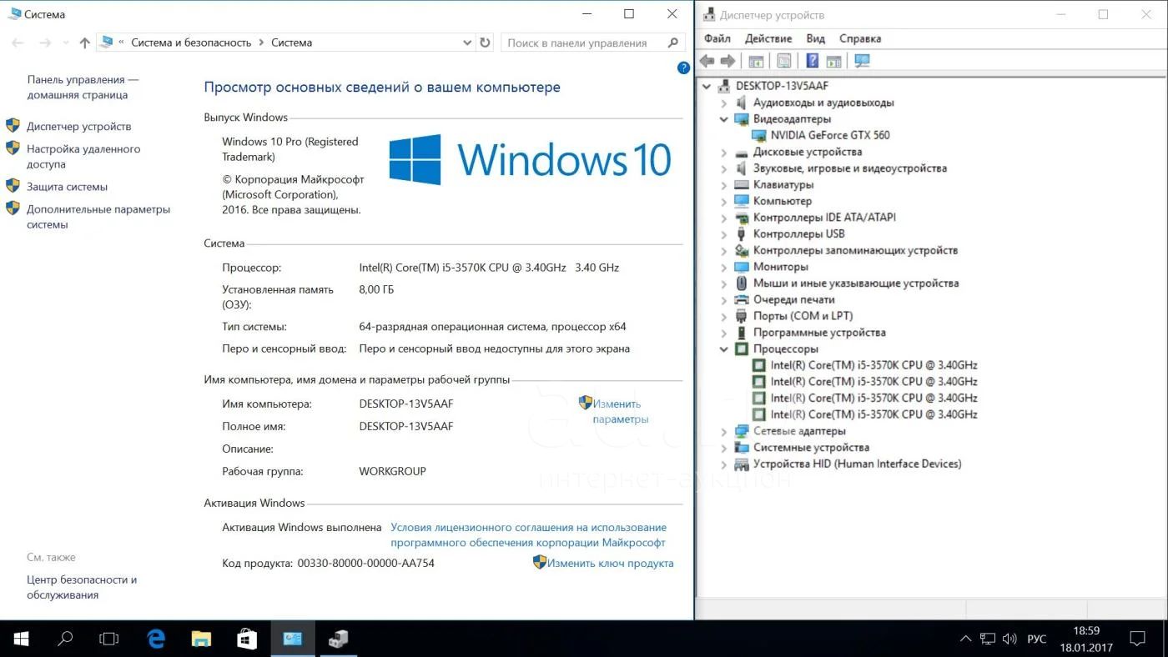The image size is (1168, 657).
Task: Open the Справка menu in Device Manager
Action: [860, 38]
